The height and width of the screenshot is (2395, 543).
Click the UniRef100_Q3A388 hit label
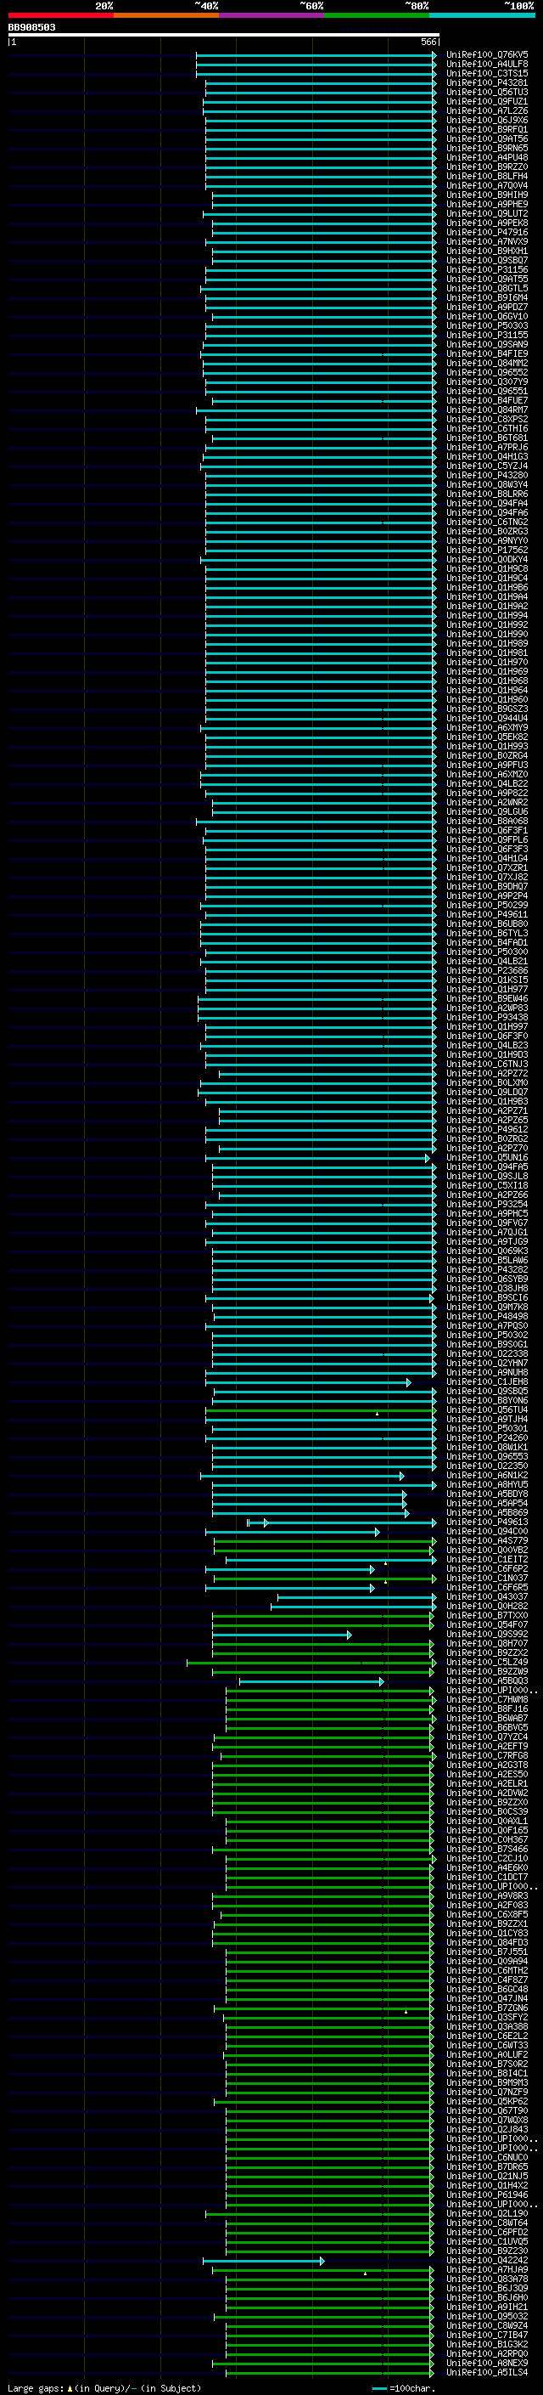pyautogui.click(x=487, y=2027)
